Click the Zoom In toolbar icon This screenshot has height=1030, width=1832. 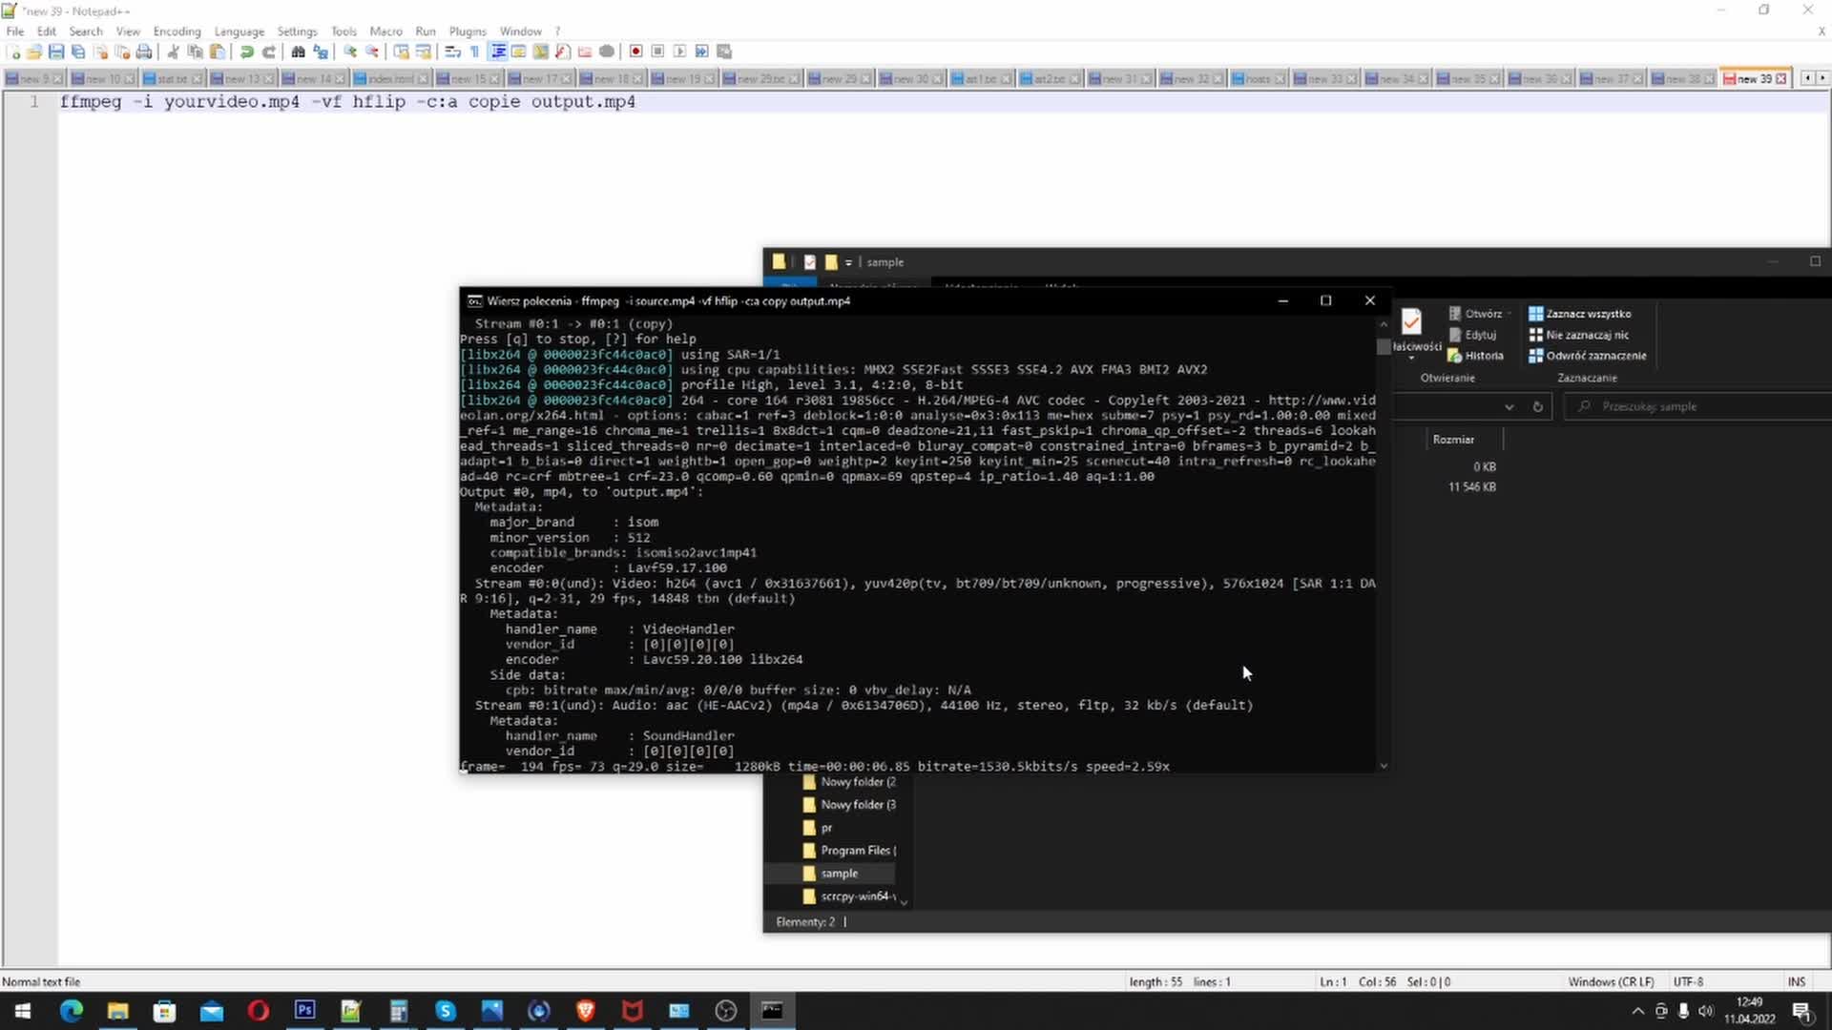(x=350, y=51)
